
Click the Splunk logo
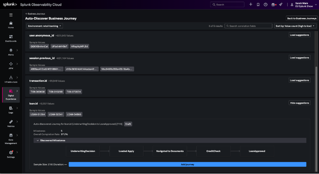click(10, 5)
